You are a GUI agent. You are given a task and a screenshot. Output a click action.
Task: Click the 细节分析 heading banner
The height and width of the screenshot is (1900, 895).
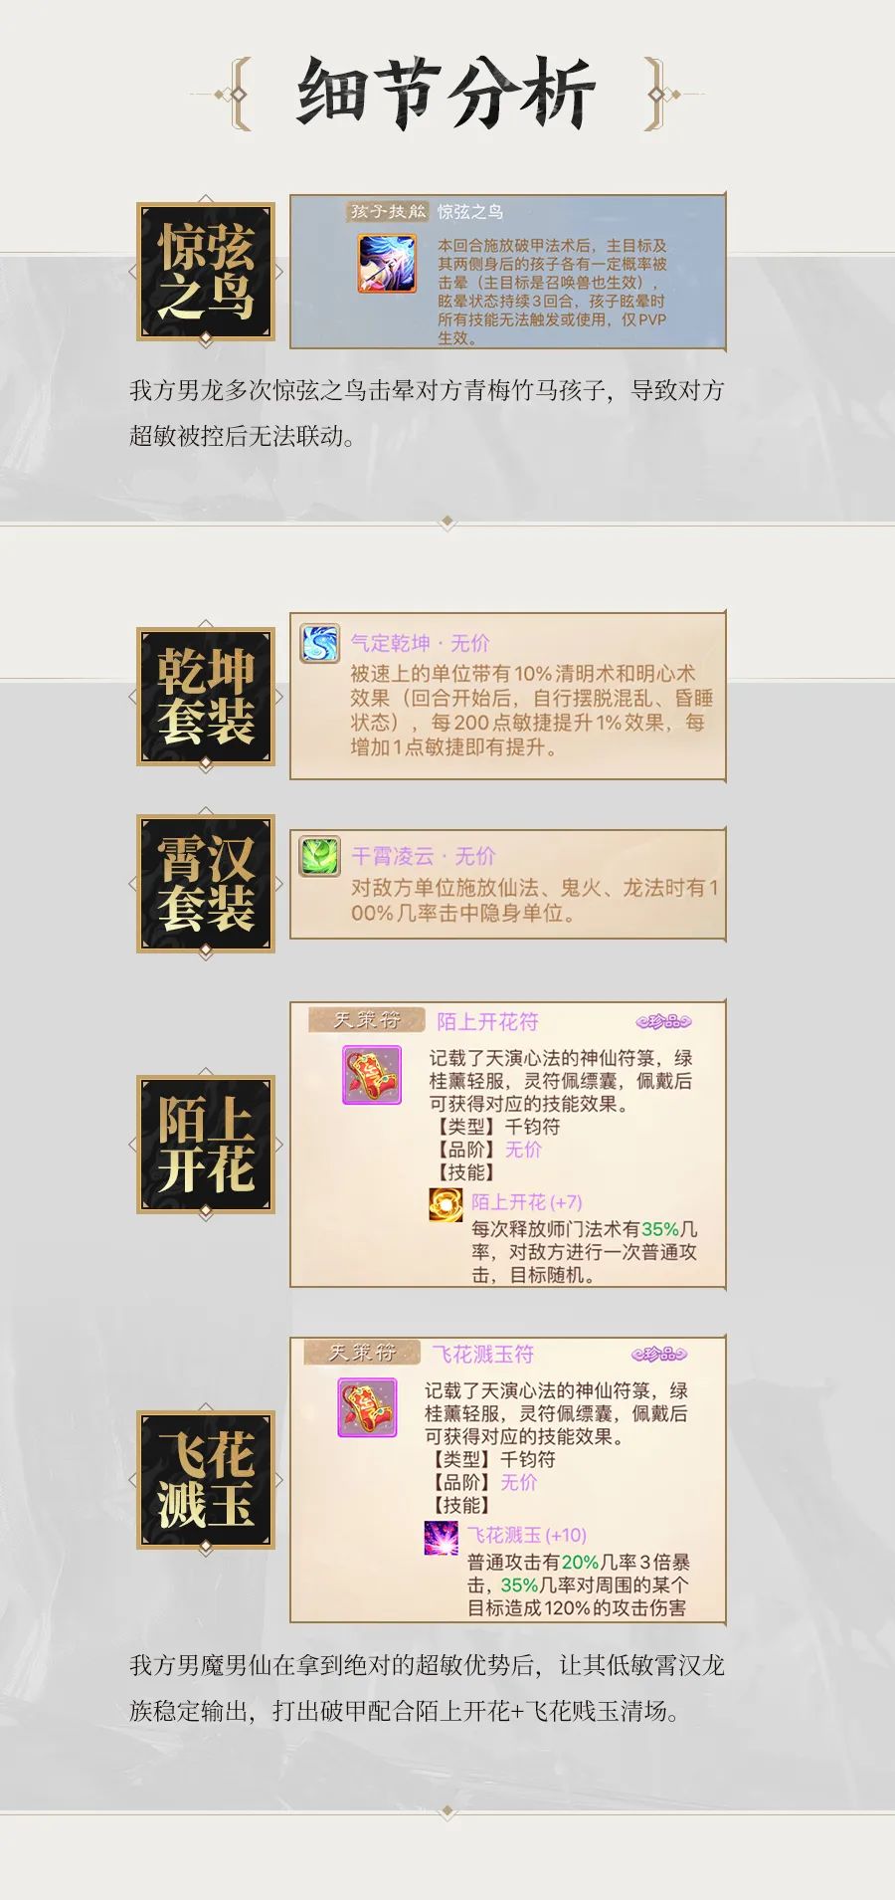point(447,95)
